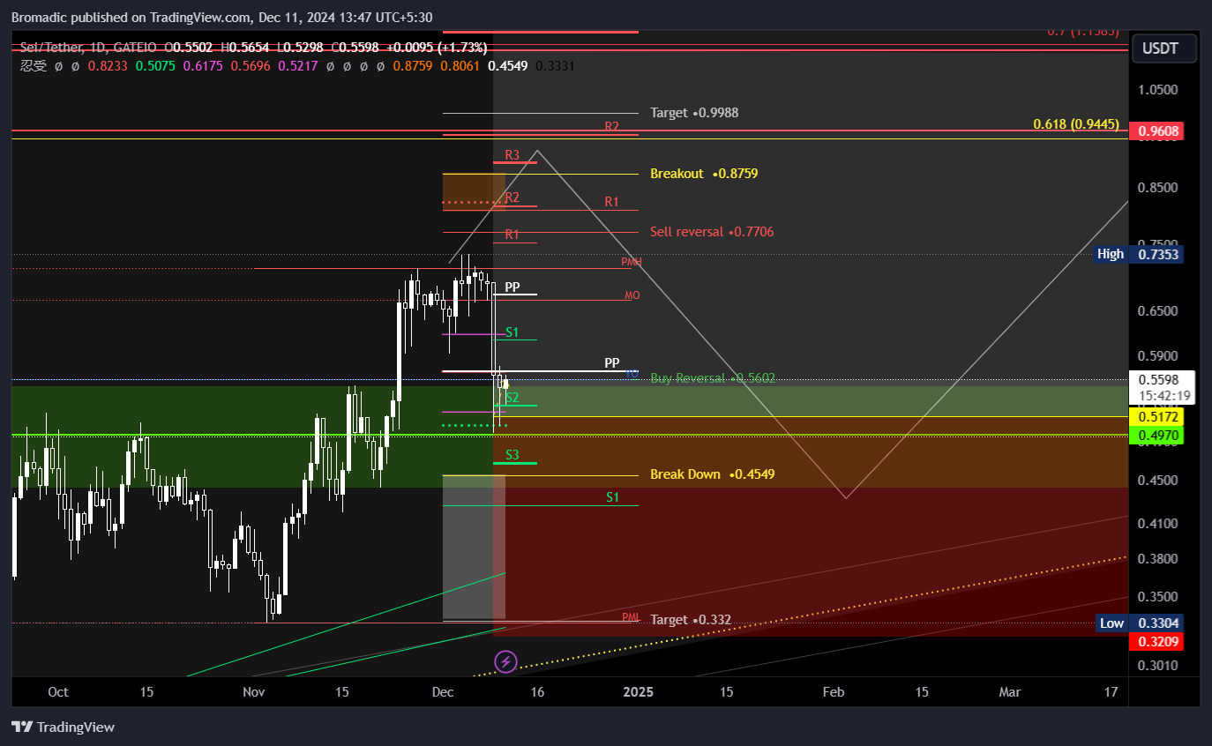Click the Break Down •0.4549 label
The height and width of the screenshot is (746, 1212).
[x=713, y=474]
